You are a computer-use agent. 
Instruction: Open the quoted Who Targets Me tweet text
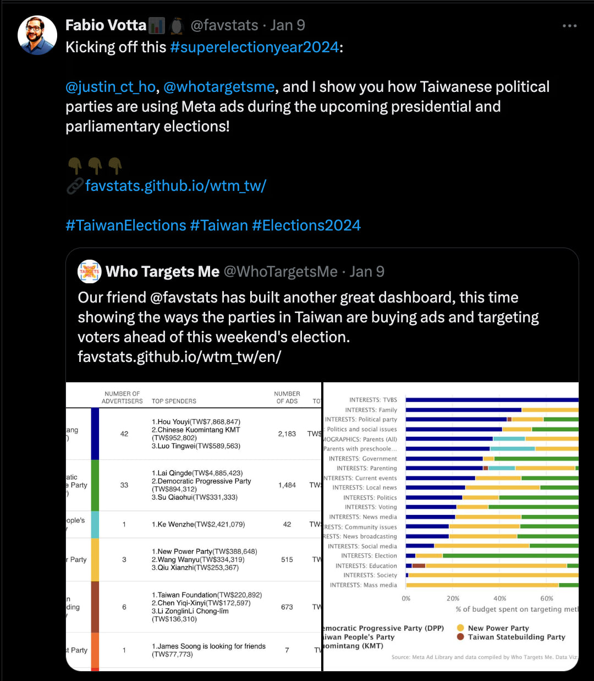click(x=308, y=327)
